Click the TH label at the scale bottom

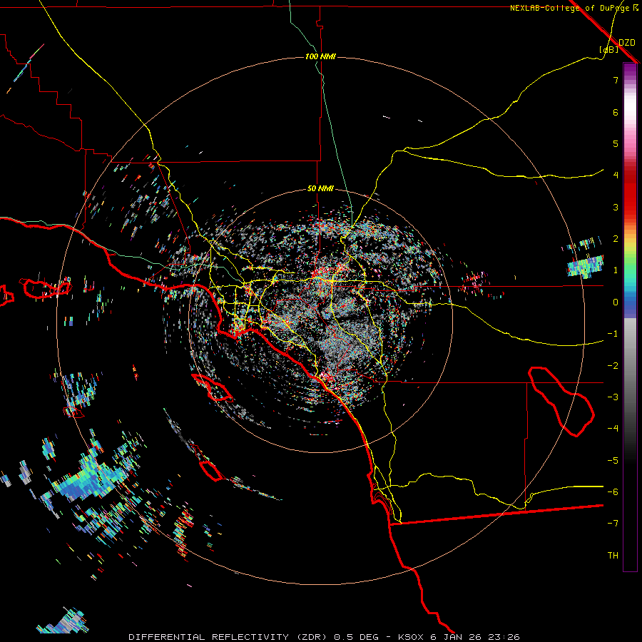coord(613,556)
